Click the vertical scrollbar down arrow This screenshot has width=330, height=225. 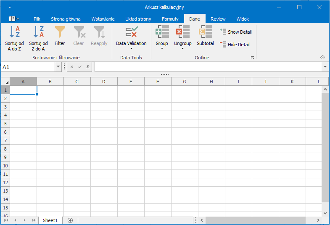coord(325,213)
